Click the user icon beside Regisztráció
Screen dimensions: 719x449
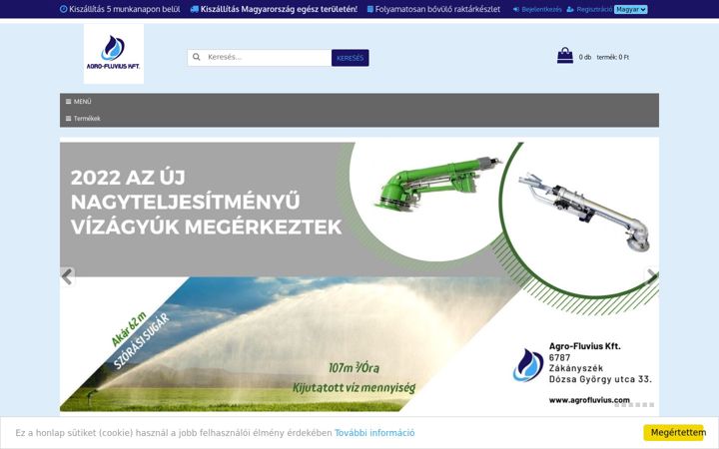click(570, 9)
